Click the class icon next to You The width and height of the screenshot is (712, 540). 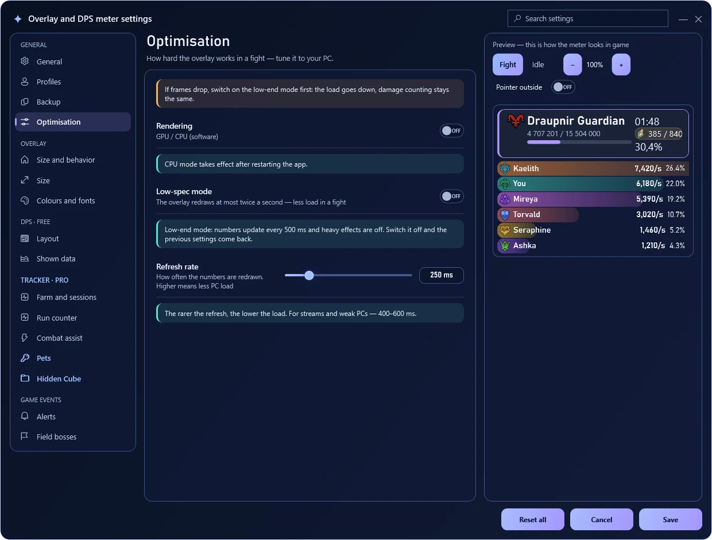pos(505,184)
